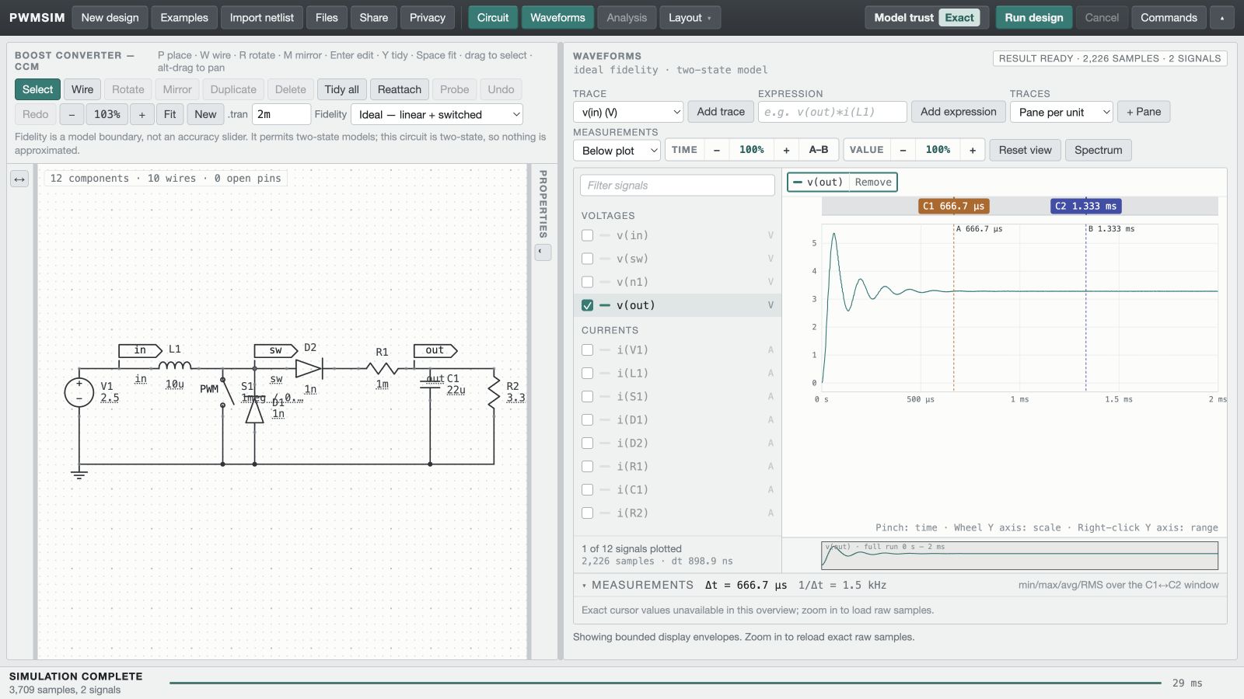1244x699 pixels.
Task: Click the Add trace button
Action: pyautogui.click(x=721, y=112)
